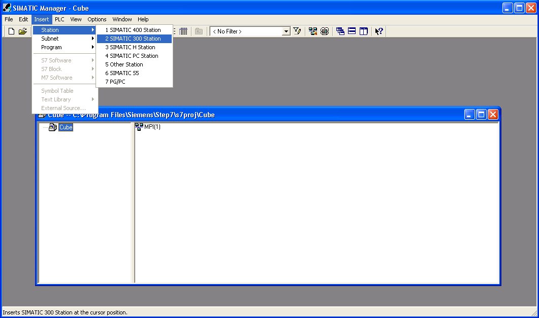Open the View menu
The height and width of the screenshot is (318, 539).
[76, 19]
